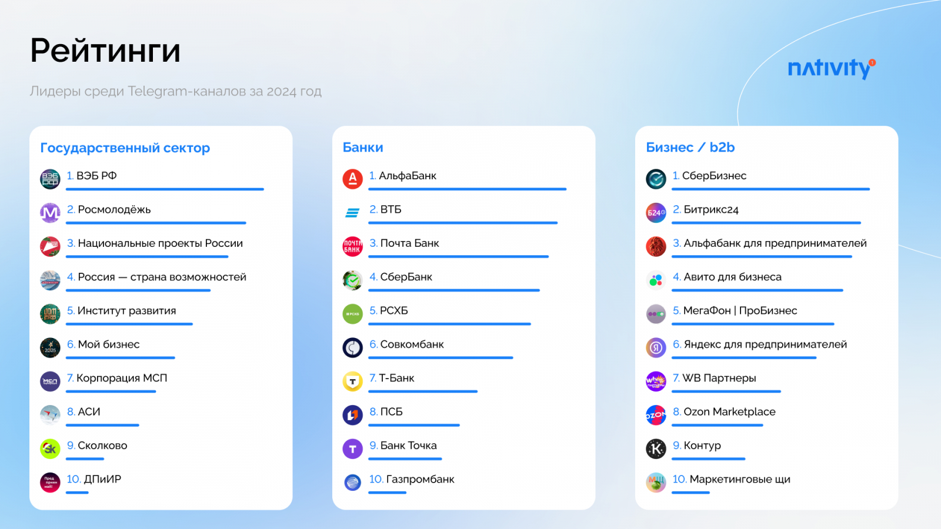Click the Газпромбанк logo
941x529 pixels.
coord(353,483)
